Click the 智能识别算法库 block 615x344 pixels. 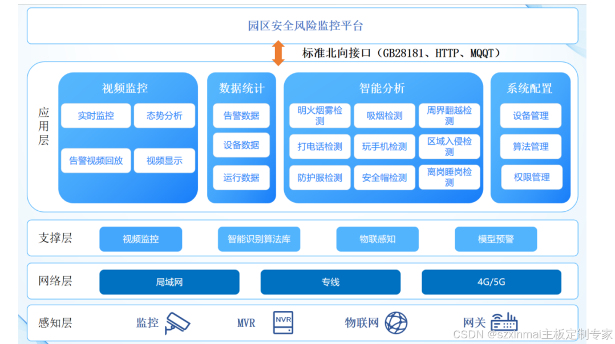[259, 239]
